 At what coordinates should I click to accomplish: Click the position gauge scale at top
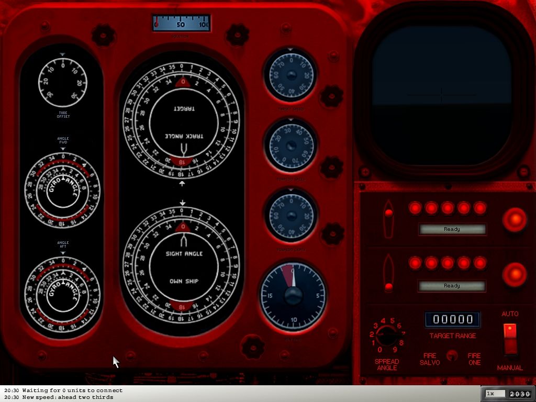pyautogui.click(x=181, y=23)
